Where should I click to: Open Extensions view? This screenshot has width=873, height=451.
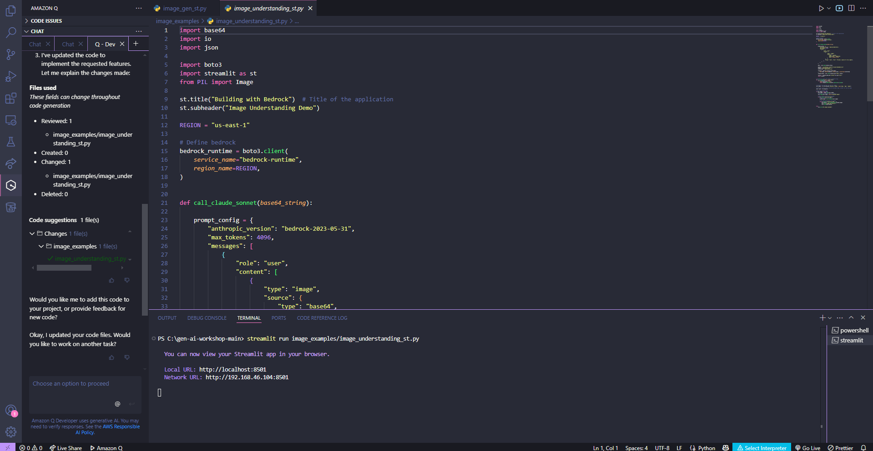(11, 98)
